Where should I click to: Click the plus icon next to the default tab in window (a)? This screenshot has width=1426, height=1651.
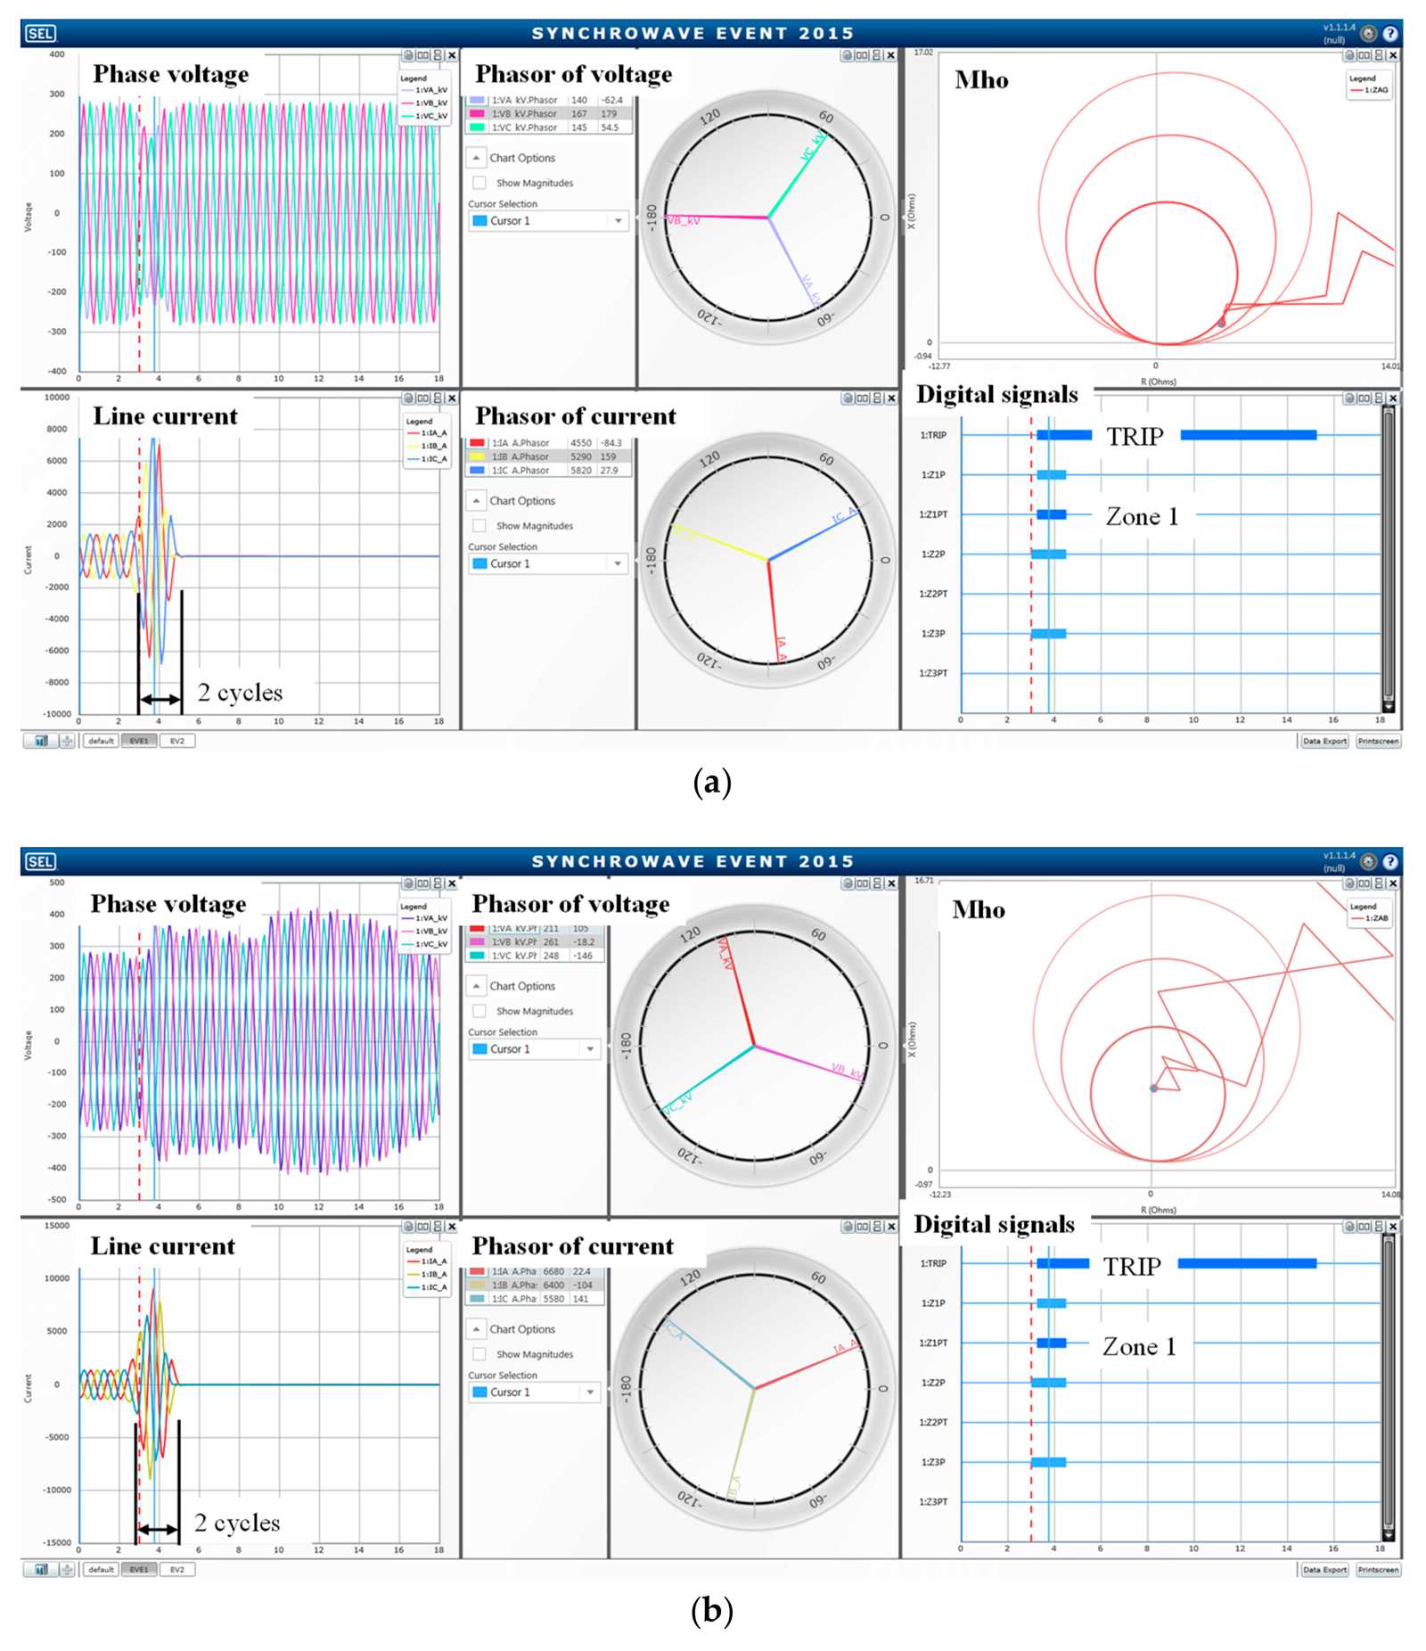pyautogui.click(x=67, y=741)
